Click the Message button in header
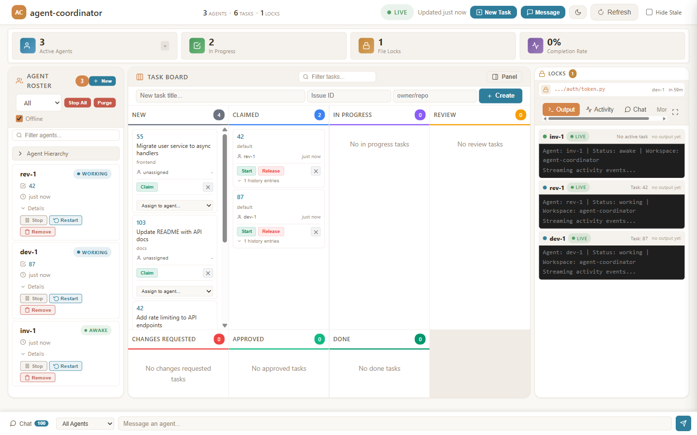 [x=543, y=13]
